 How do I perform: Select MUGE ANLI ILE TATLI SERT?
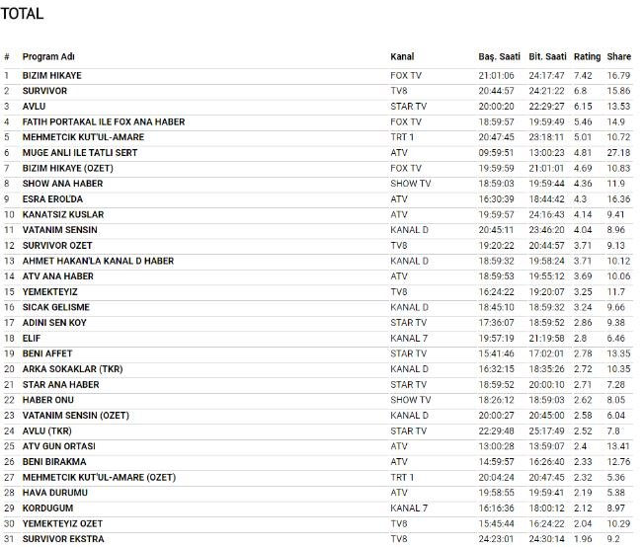coord(80,153)
